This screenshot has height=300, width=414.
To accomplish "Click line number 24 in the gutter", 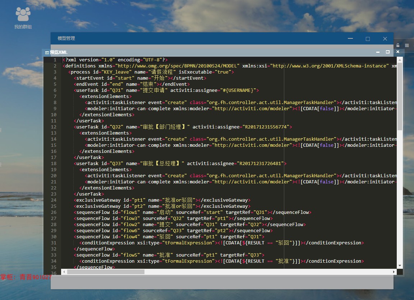I will [x=54, y=200].
